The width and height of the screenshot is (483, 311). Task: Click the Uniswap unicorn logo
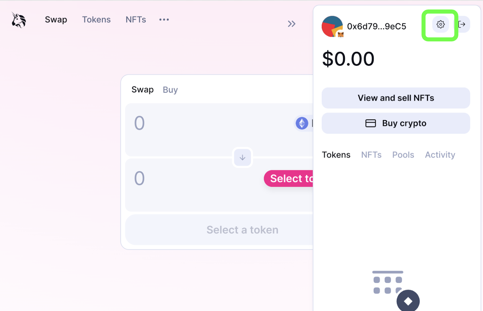[19, 20]
